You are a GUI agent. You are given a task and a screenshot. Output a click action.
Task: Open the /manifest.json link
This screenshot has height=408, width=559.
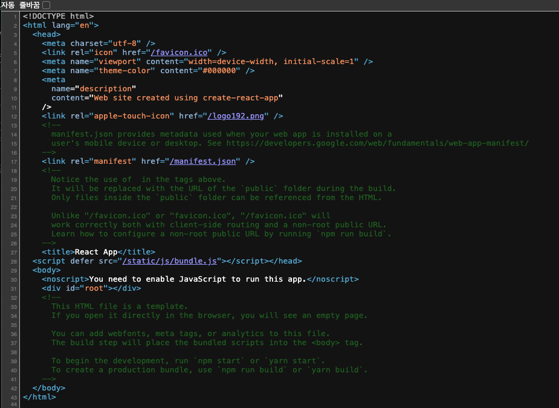coord(202,161)
